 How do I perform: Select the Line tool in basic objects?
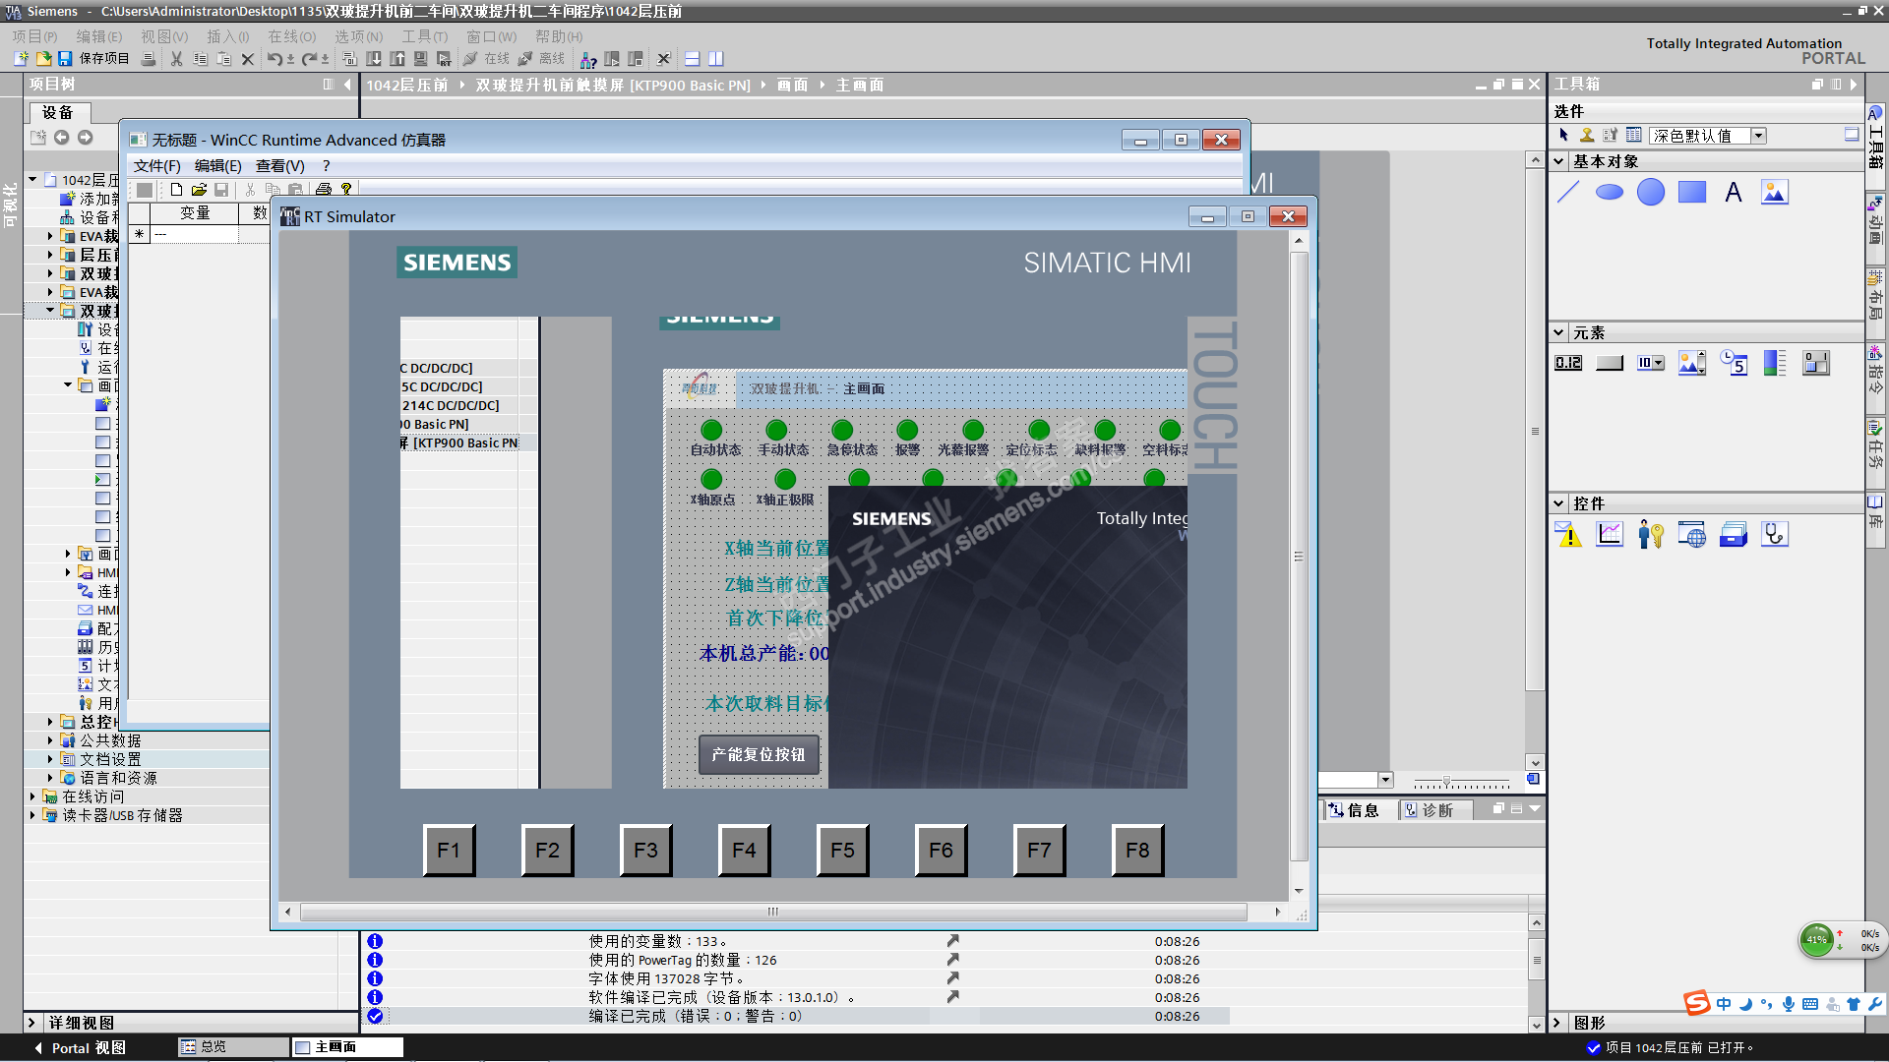(x=1568, y=193)
